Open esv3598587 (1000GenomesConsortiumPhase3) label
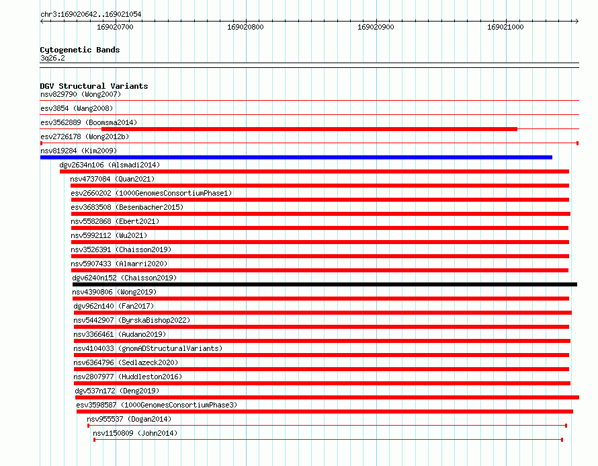598x466 pixels. point(157,405)
